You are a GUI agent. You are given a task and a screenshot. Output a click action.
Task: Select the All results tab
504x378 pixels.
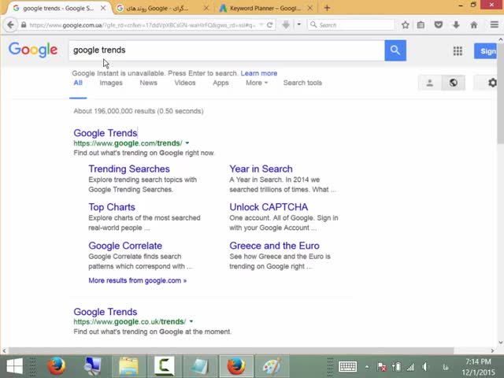coord(78,83)
